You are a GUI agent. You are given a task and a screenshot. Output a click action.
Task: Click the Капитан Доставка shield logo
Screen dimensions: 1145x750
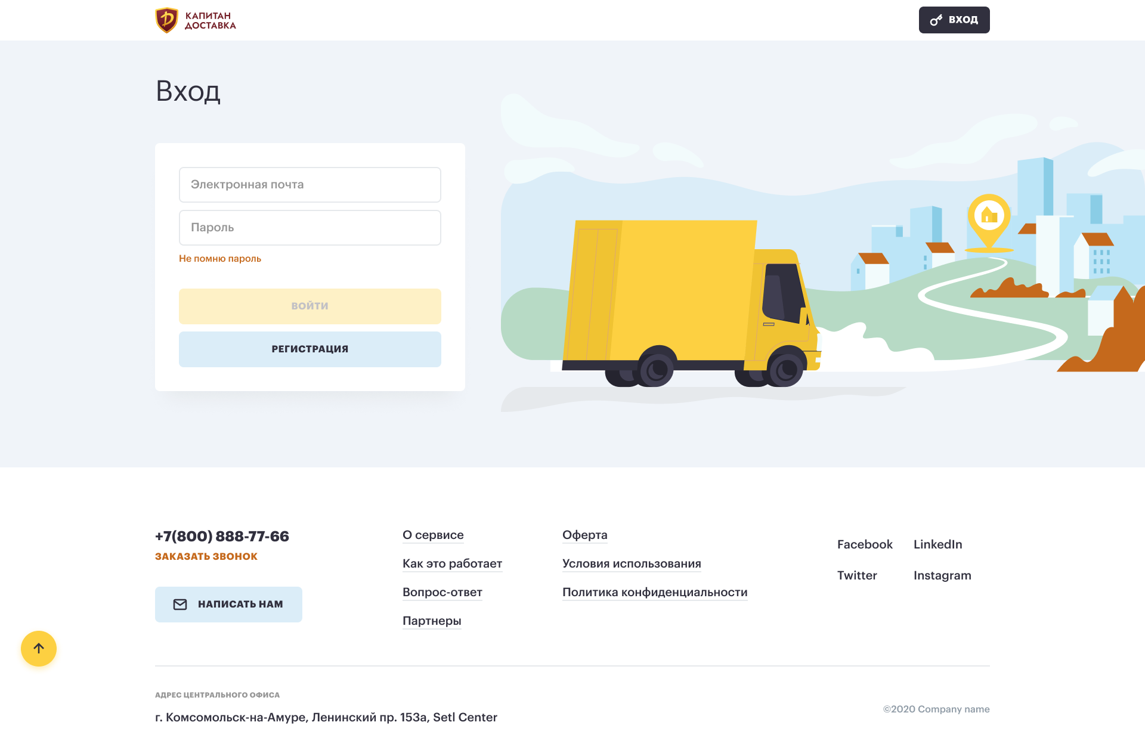point(167,20)
